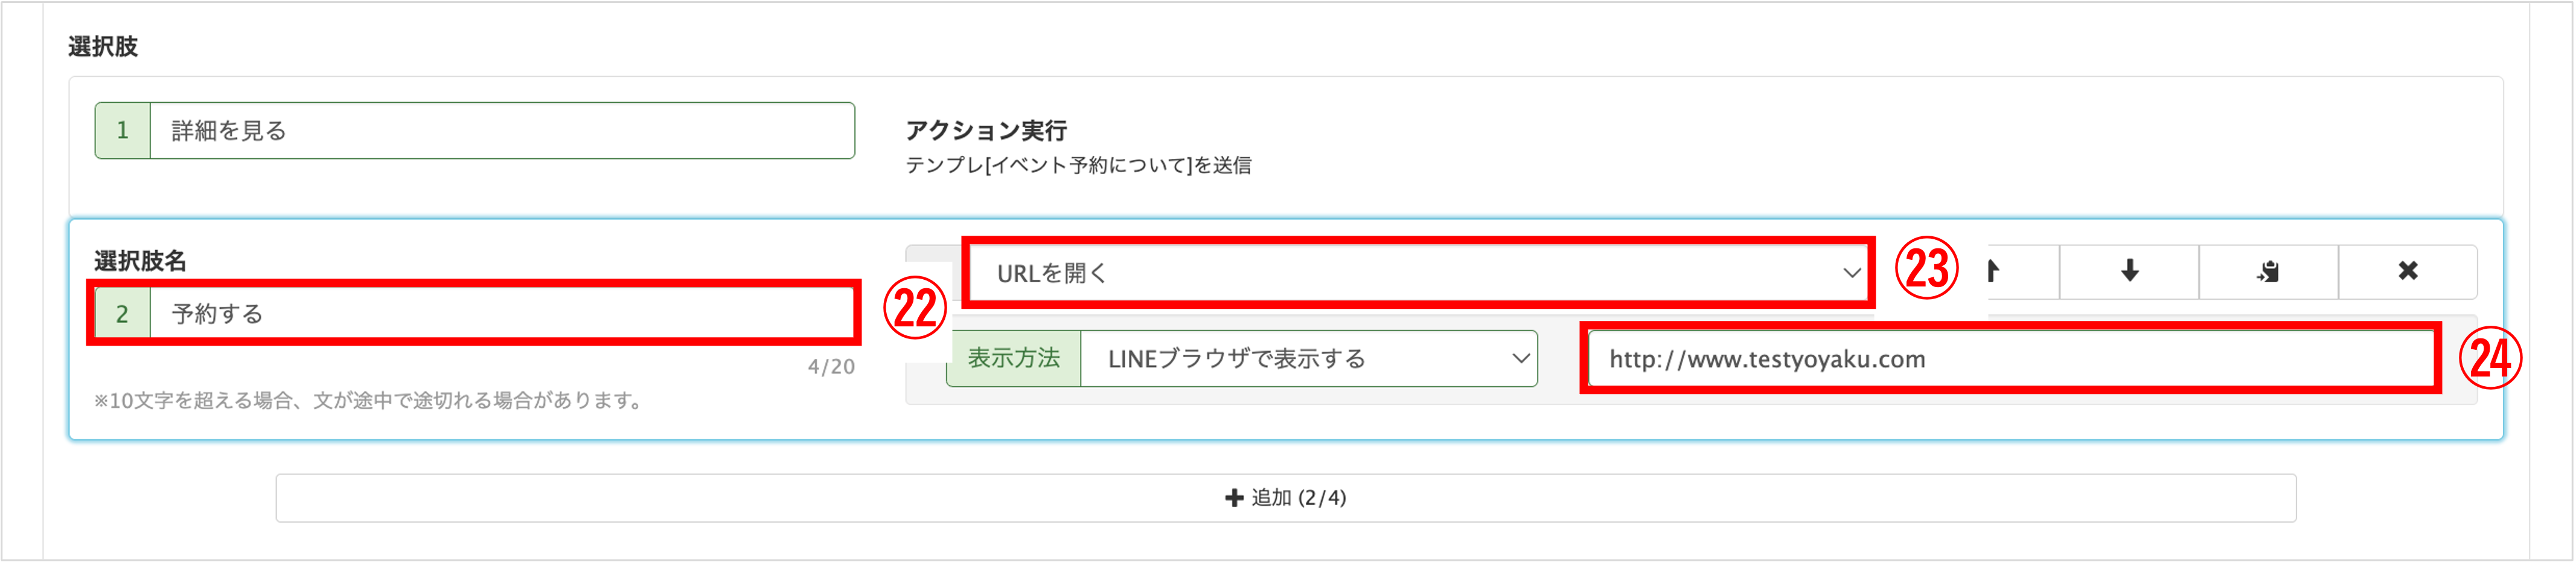The height and width of the screenshot is (562, 2576).
Task: Click the 選択肢名 label
Action: click(140, 262)
